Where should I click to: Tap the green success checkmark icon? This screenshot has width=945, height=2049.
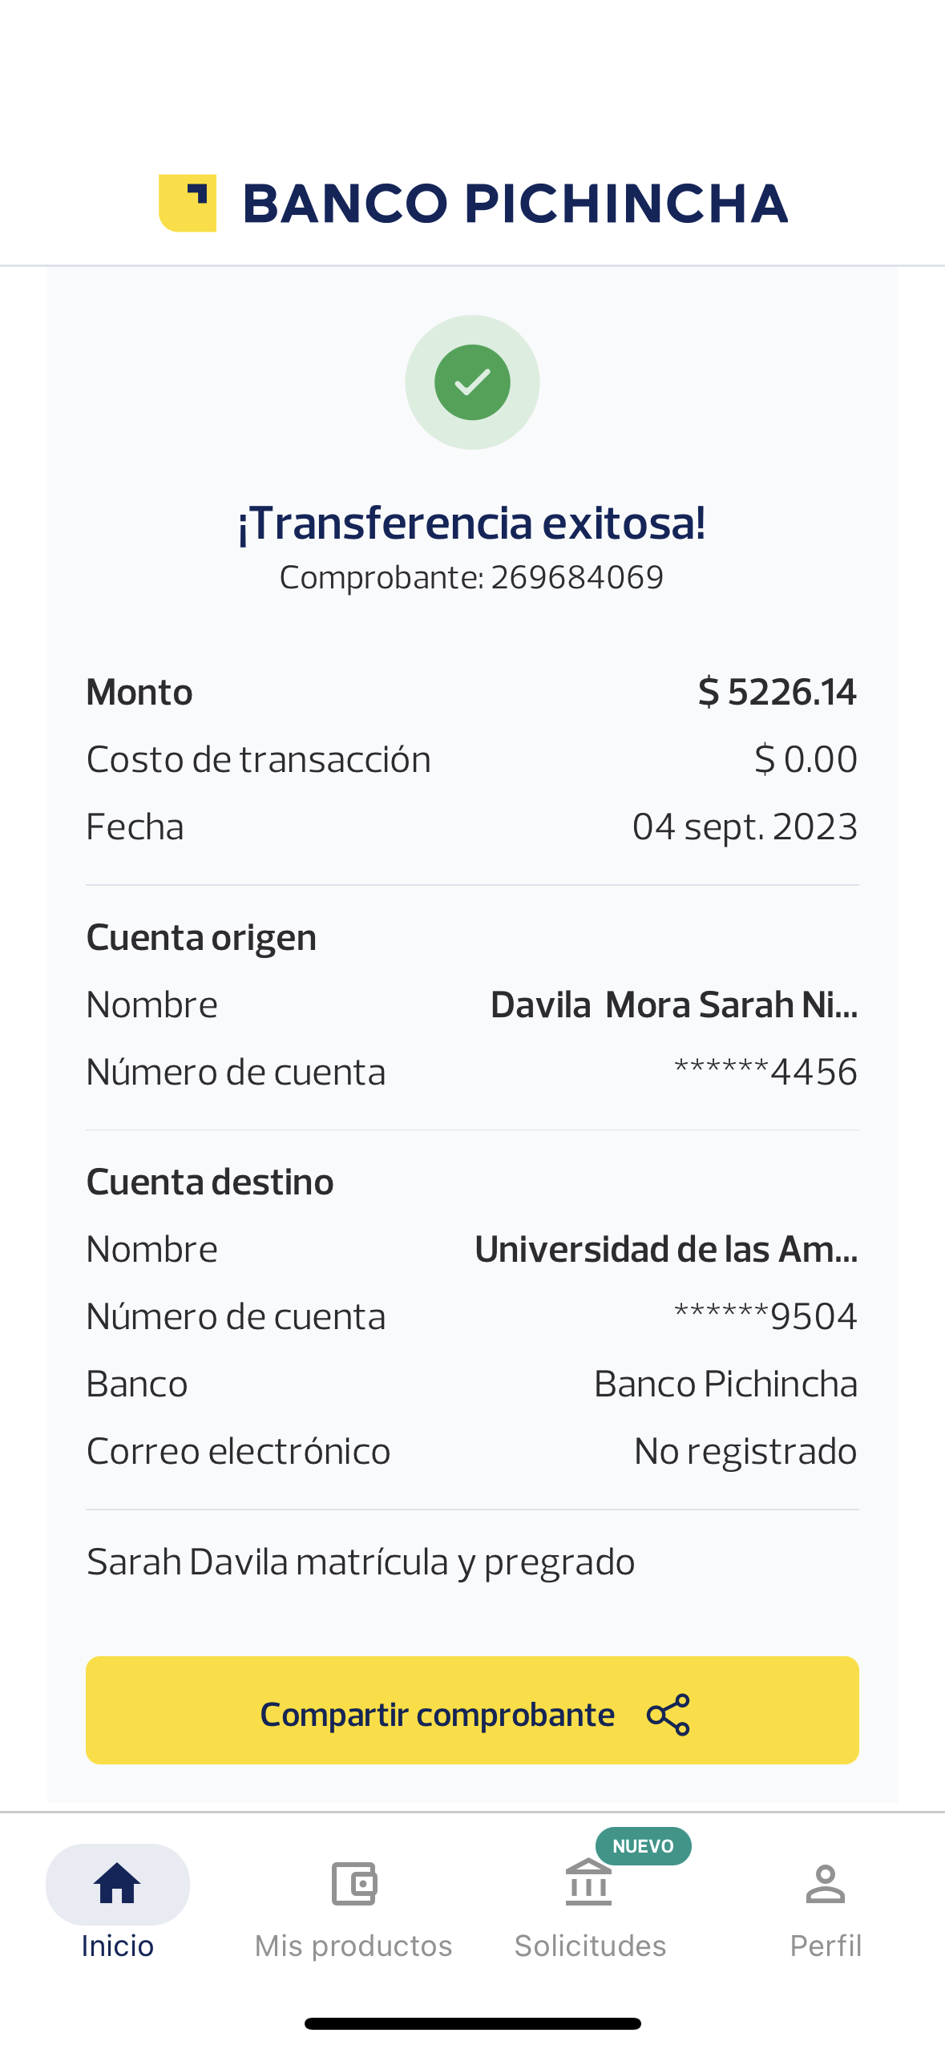[472, 382]
